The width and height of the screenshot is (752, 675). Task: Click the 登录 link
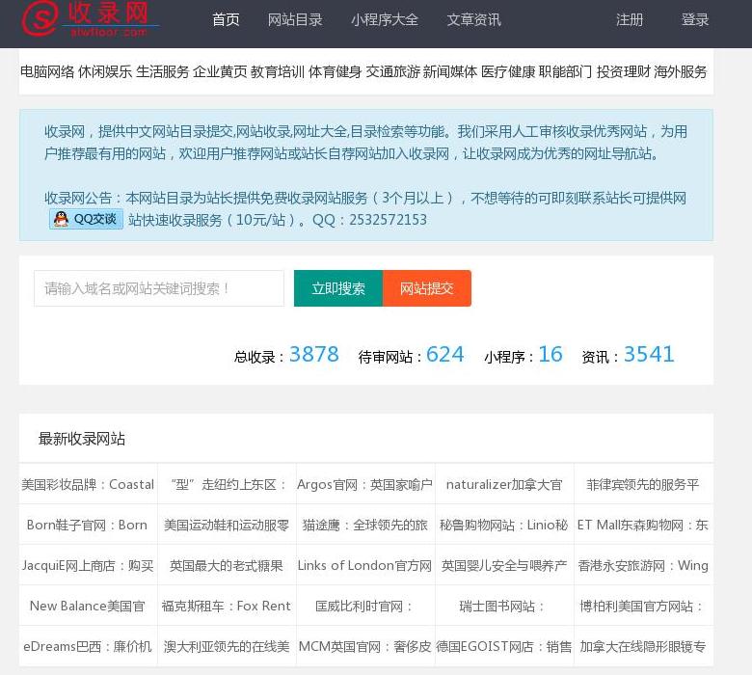coord(695,19)
